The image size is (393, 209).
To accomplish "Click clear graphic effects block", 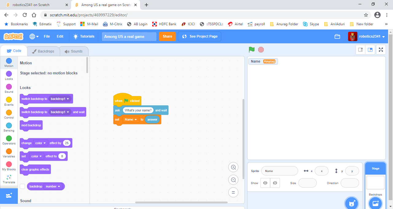I will click(35, 169).
